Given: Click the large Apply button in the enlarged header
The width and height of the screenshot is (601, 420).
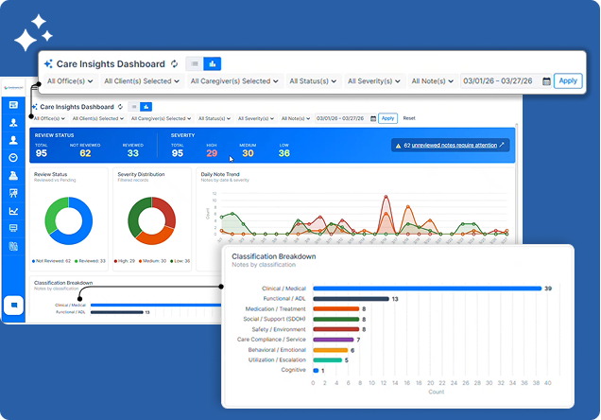Looking at the screenshot, I should 568,81.
